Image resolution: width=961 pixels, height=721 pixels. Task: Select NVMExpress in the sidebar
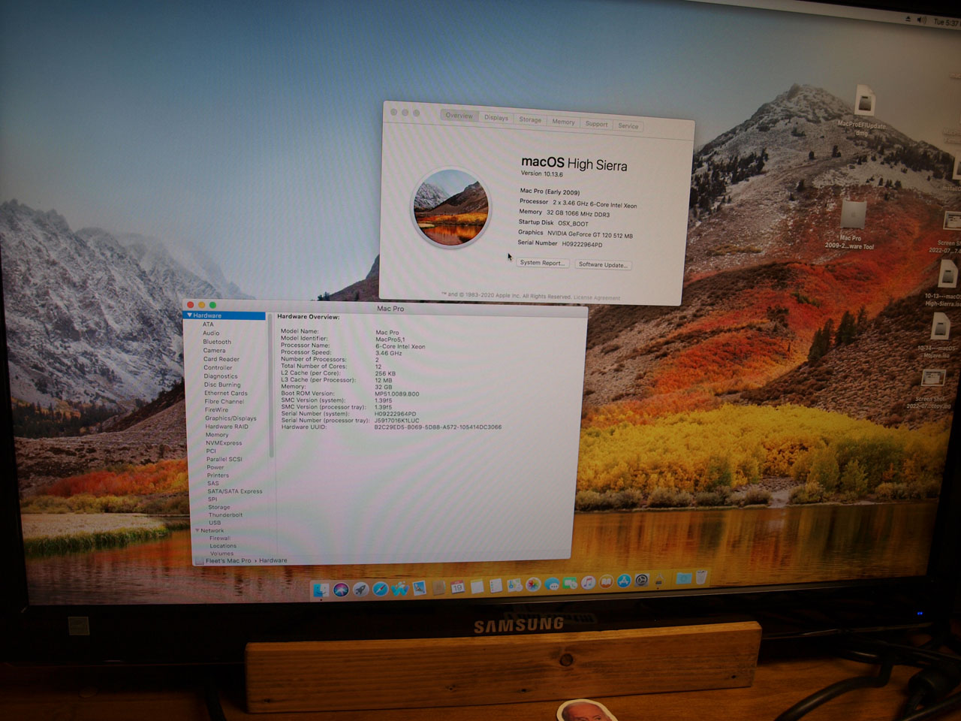(224, 443)
